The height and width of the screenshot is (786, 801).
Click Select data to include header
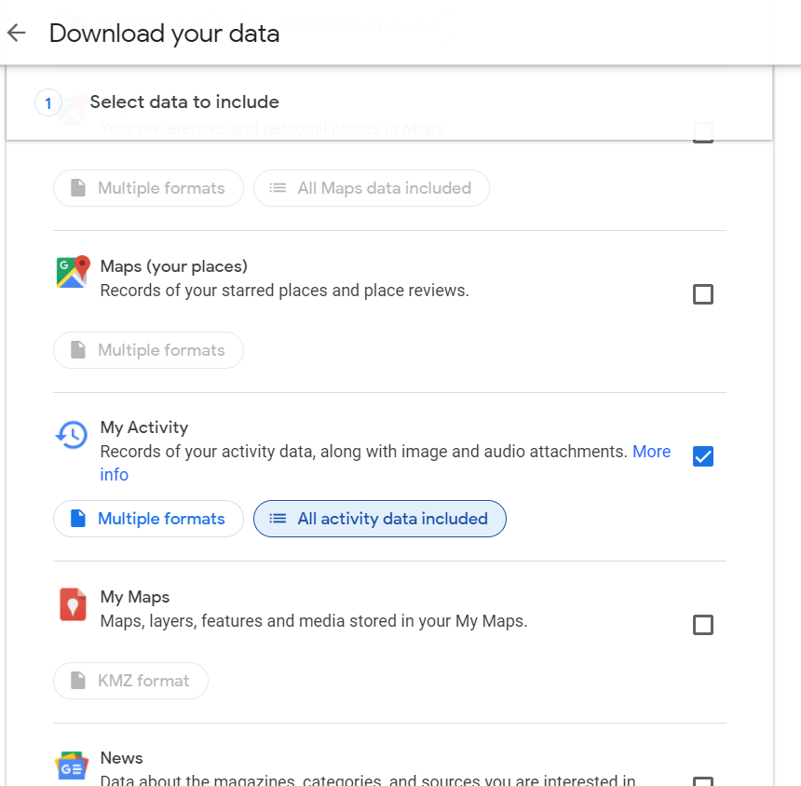(x=184, y=102)
